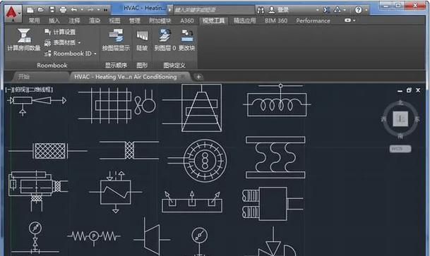Click the Autodesk Exchange X icon
Image resolution: width=430 pixels, height=256 pixels.
coord(326,10)
